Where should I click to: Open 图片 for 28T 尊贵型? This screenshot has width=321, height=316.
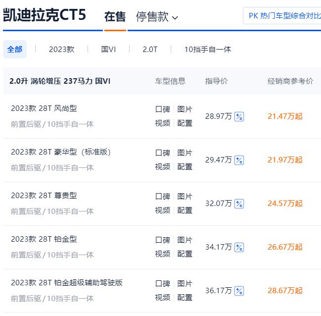coord(184,197)
